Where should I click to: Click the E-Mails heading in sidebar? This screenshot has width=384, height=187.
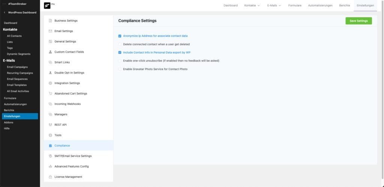point(9,60)
